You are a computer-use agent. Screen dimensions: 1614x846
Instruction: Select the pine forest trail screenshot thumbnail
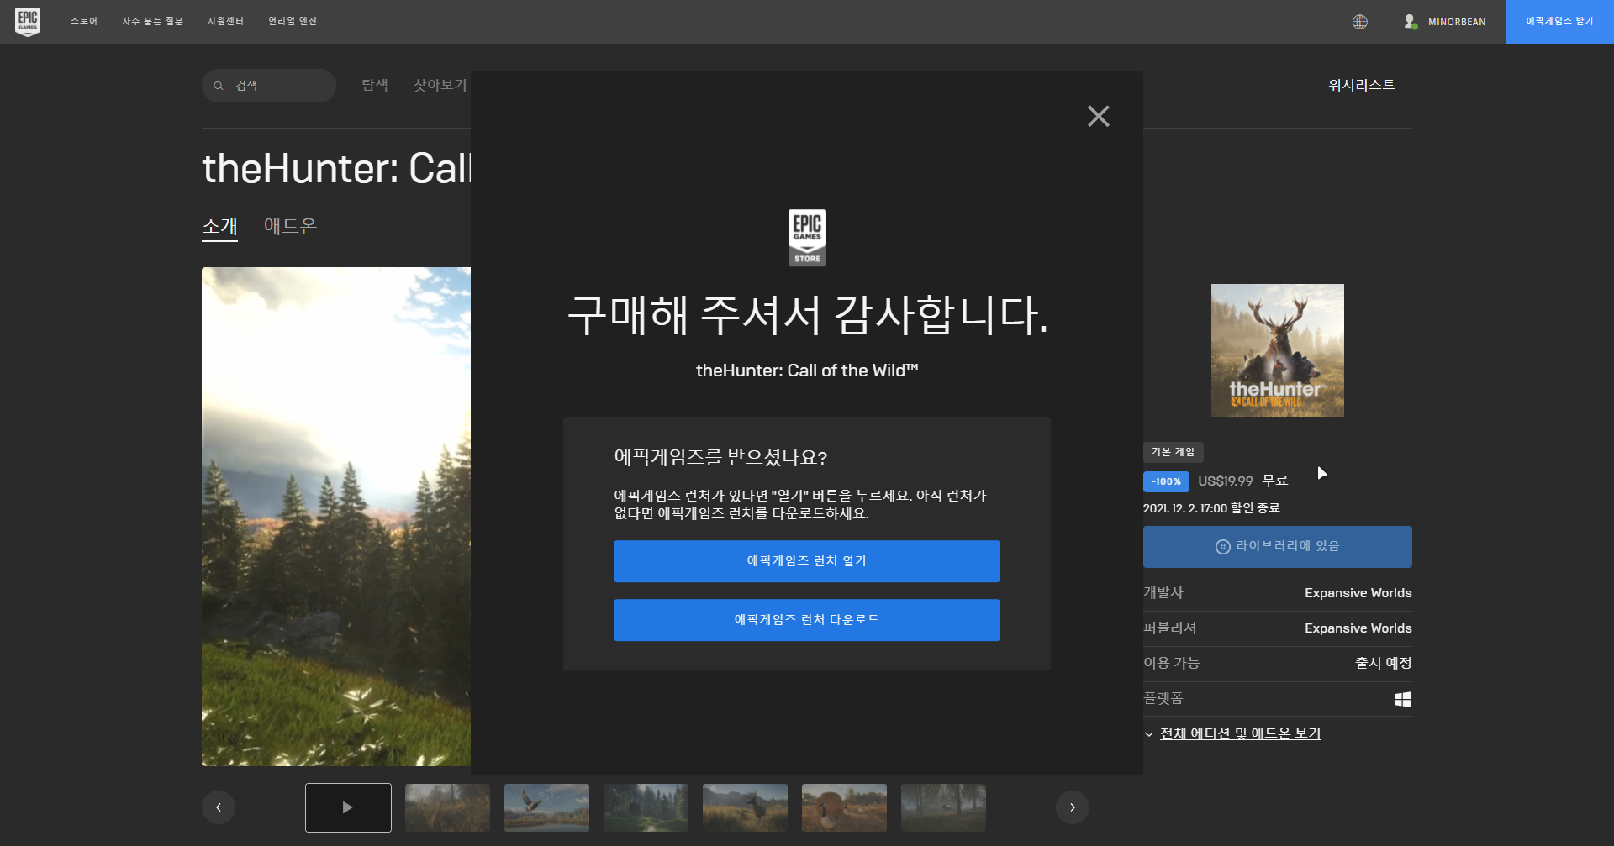pos(646,807)
